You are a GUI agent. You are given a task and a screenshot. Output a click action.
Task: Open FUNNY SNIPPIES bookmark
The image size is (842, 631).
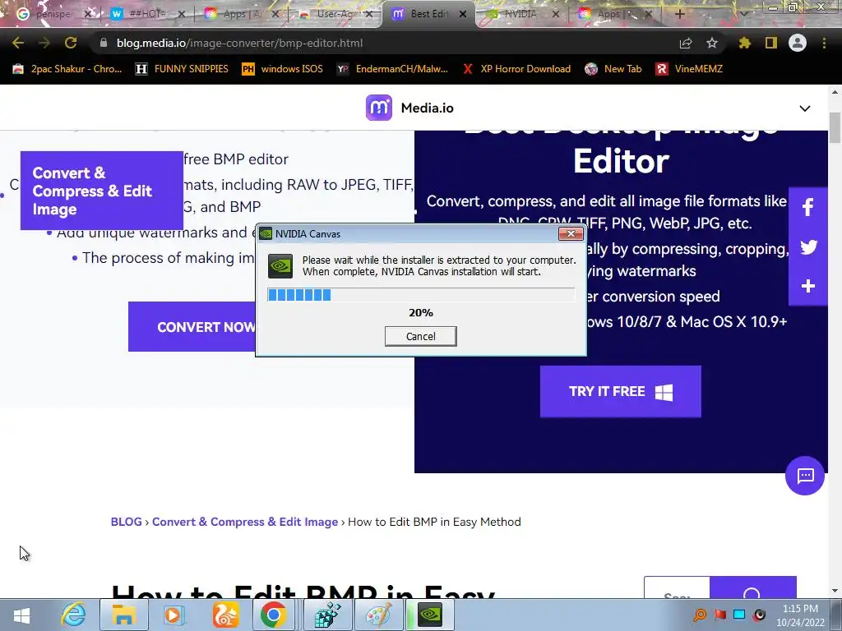(182, 69)
